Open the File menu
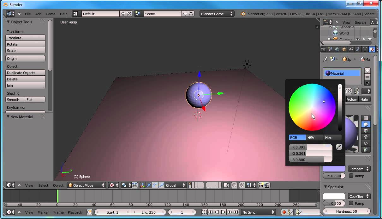 tap(28, 14)
